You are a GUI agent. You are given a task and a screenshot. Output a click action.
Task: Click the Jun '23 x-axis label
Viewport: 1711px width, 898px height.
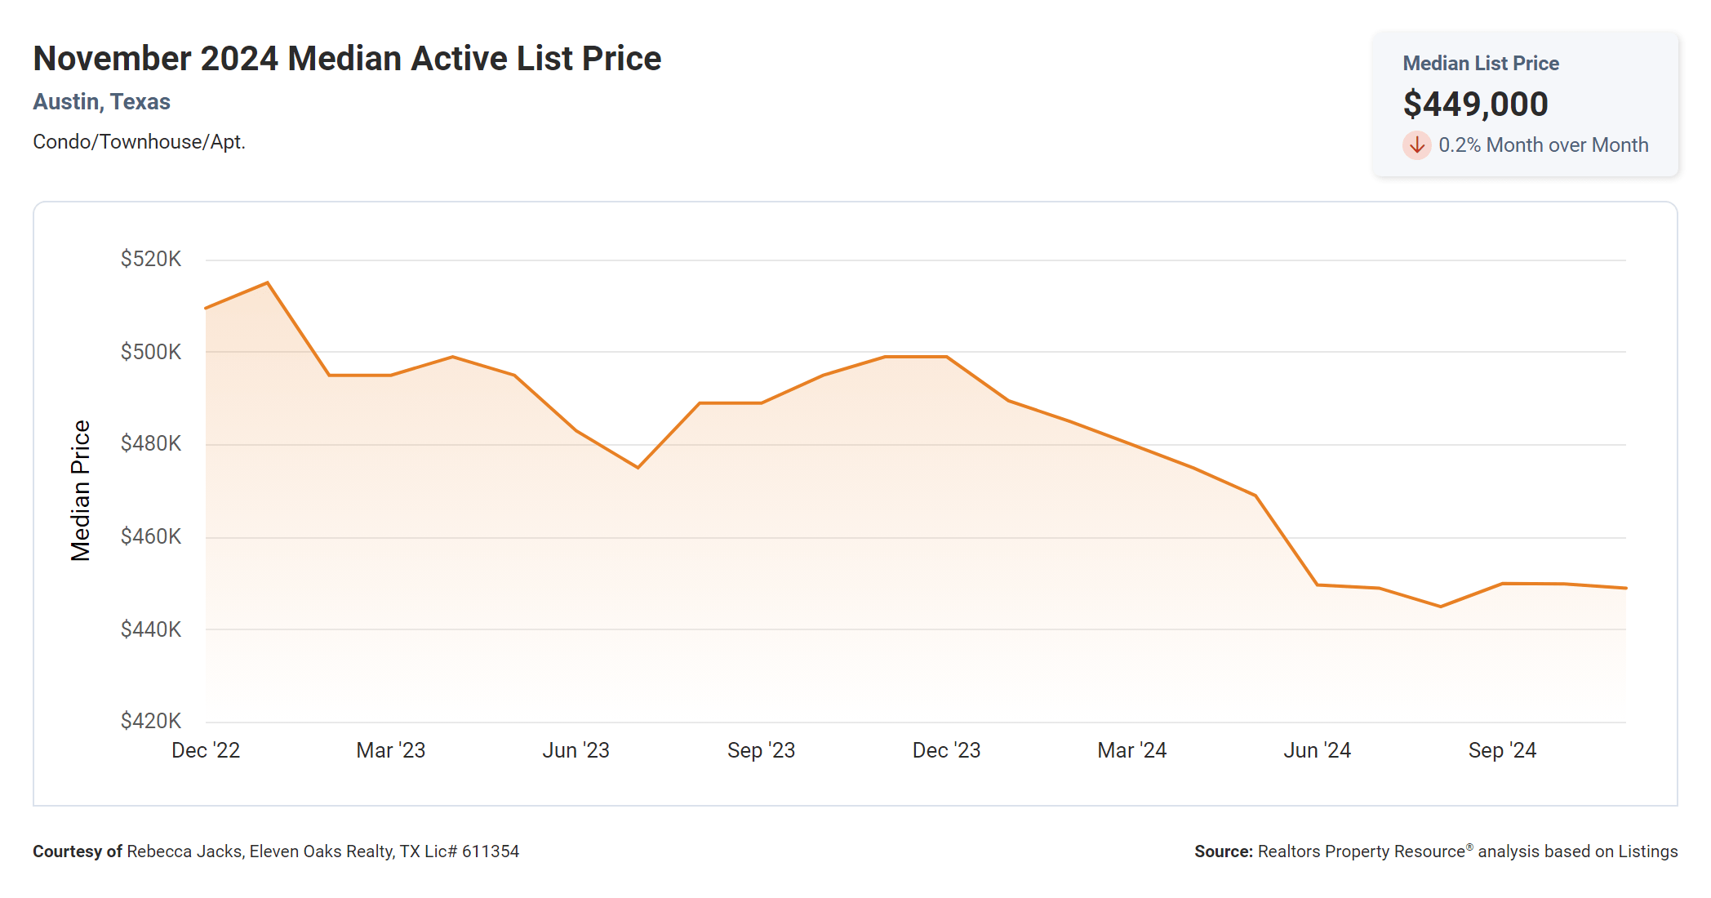[576, 750]
